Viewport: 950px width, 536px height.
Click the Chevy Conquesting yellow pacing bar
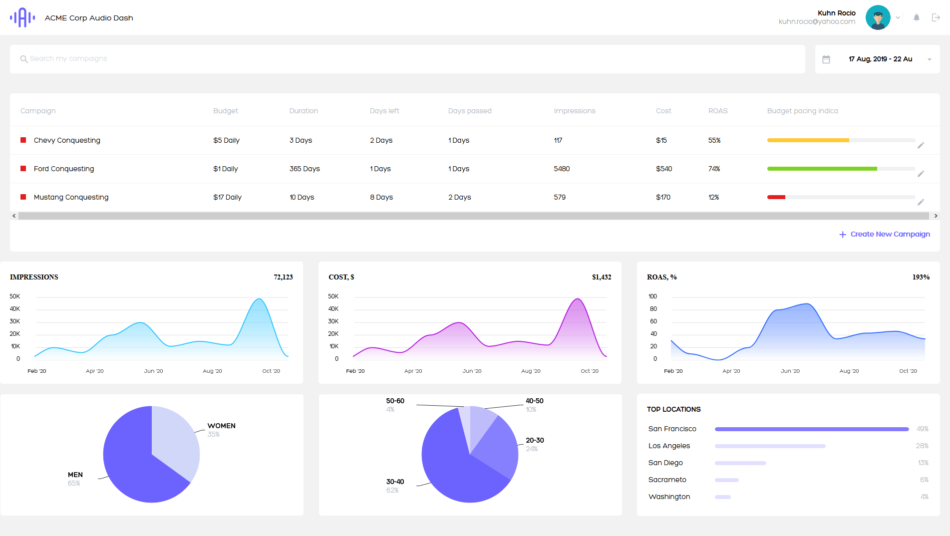[x=808, y=140]
